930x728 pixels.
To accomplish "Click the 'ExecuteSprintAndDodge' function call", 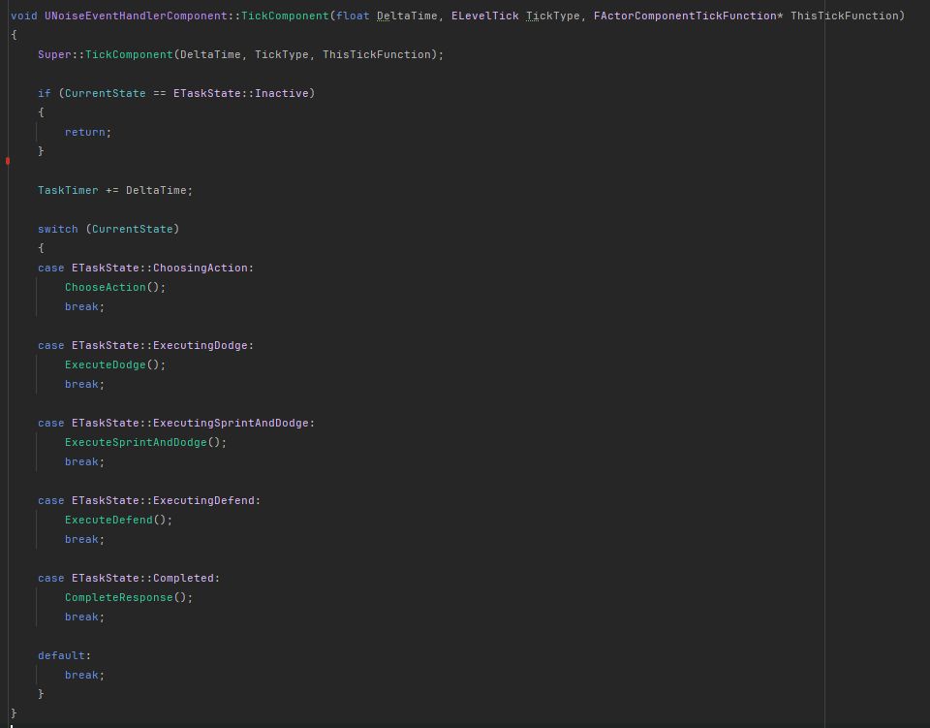I will coord(136,443).
